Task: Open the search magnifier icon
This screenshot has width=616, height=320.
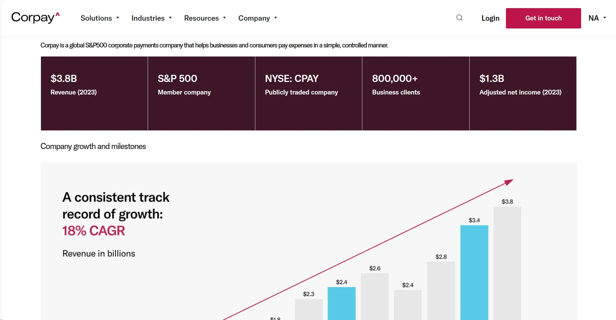Action: [x=459, y=18]
